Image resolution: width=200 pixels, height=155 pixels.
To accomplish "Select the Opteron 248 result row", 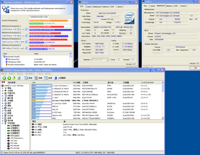I will click(97, 115).
